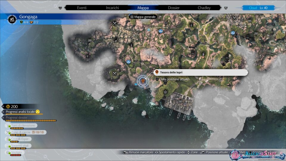
Task: Click Spostamento rapido in the bottom bar
Action: click(x=170, y=152)
